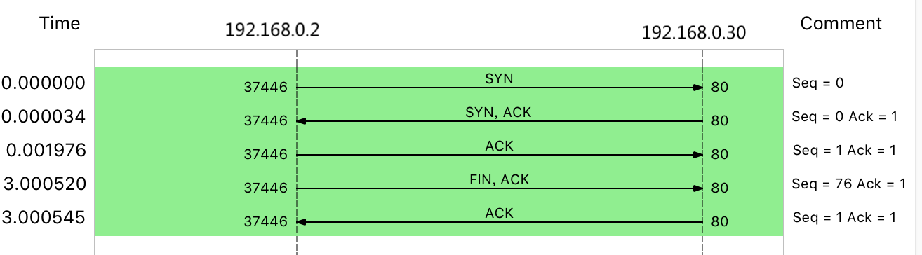922x255 pixels.
Task: Select the first ACK packet label
Action: (499, 146)
